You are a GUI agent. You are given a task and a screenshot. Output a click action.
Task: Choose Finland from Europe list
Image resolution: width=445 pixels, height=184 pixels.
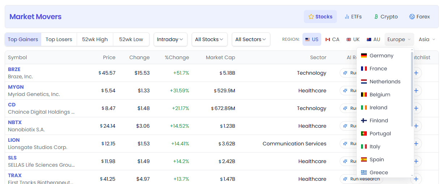click(383, 121)
